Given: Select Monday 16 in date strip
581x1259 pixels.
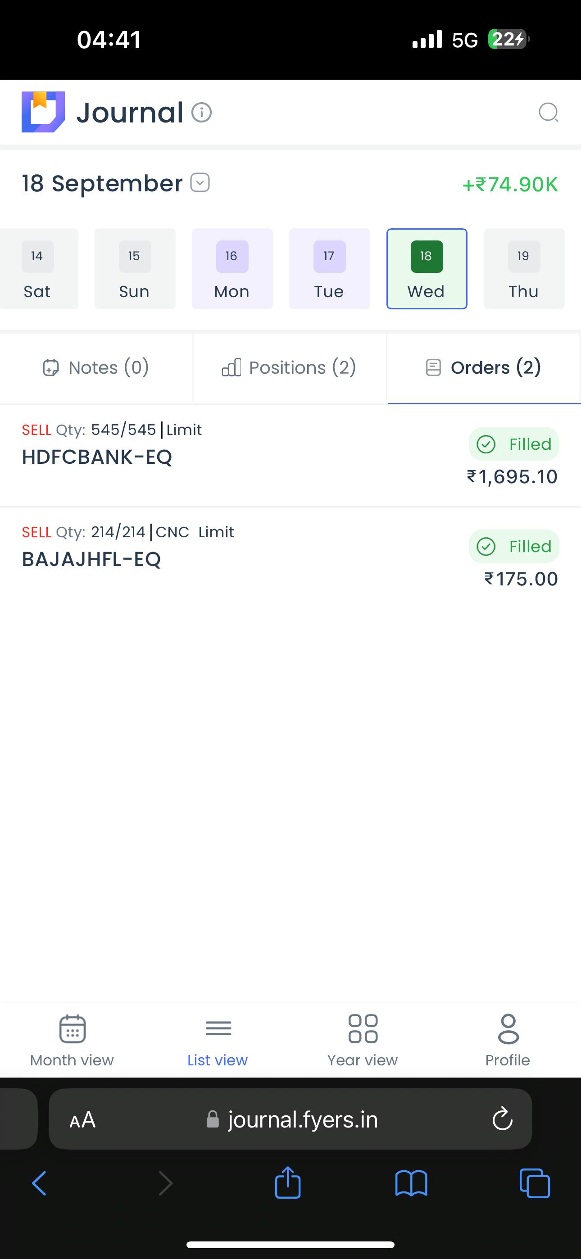Looking at the screenshot, I should click(232, 269).
